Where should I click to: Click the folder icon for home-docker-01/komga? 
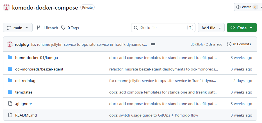point(10,58)
